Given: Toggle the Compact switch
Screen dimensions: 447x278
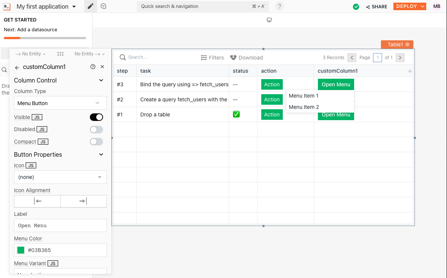Looking at the screenshot, I should pyautogui.click(x=96, y=142).
